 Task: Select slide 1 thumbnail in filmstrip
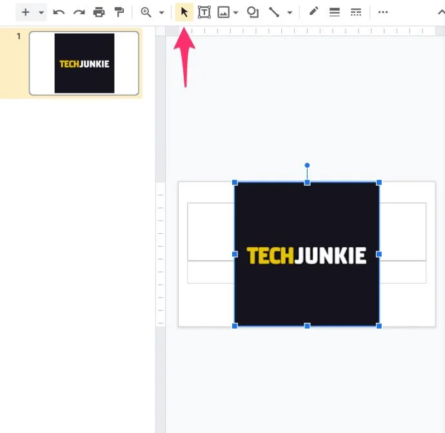pyautogui.click(x=84, y=63)
